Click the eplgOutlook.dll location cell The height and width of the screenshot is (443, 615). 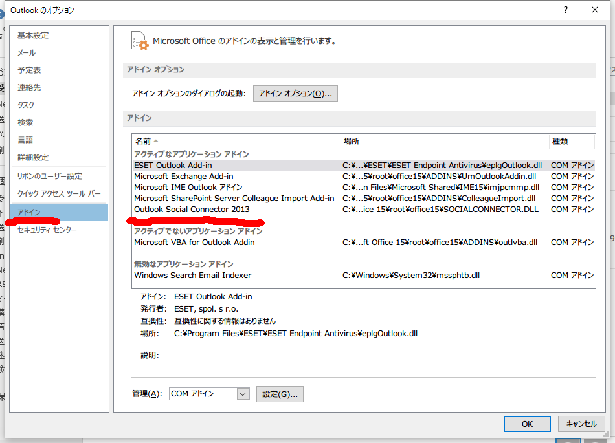point(442,166)
